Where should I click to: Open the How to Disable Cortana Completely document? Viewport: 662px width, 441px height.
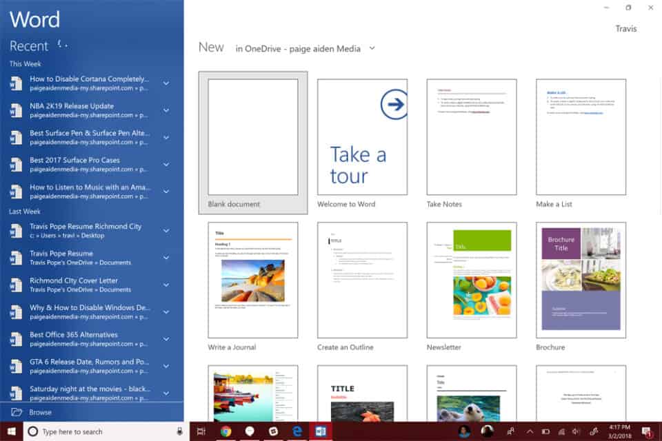(x=89, y=83)
